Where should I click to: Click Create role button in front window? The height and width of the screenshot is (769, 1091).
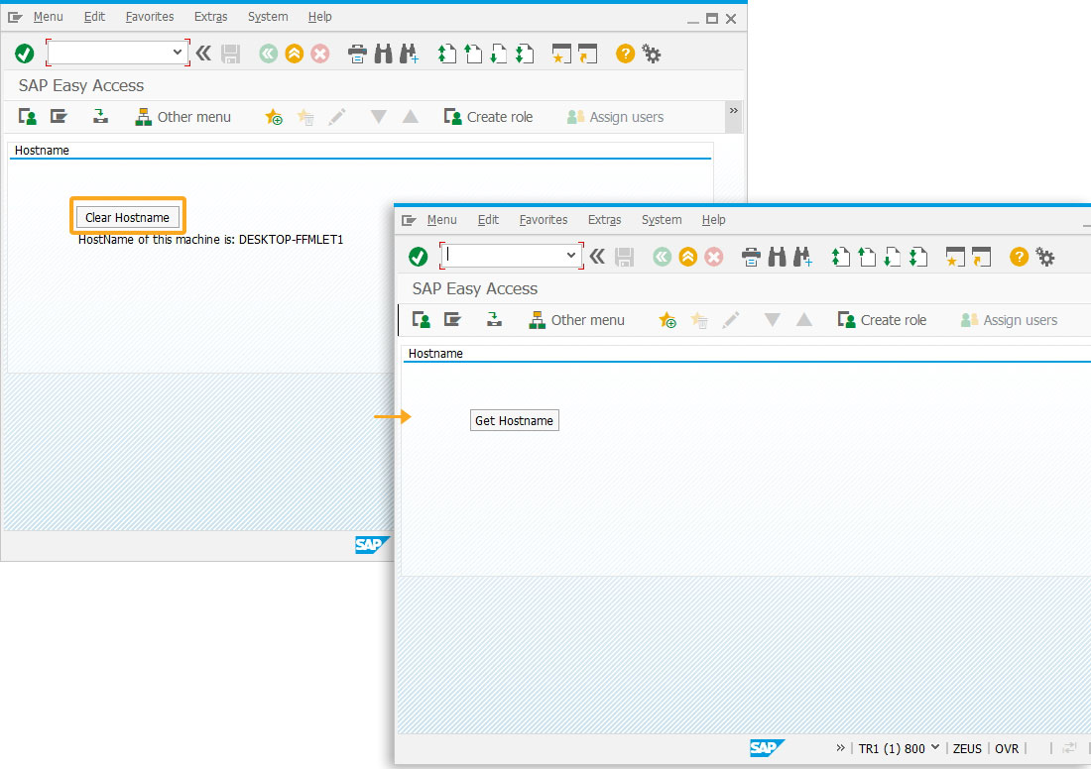883,320
